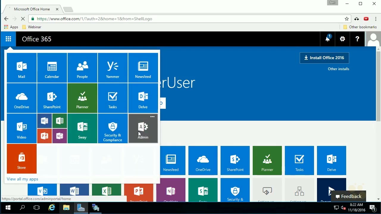Open Task View in the taskbar
Screen dimensions: 381x214
click(37, 208)
